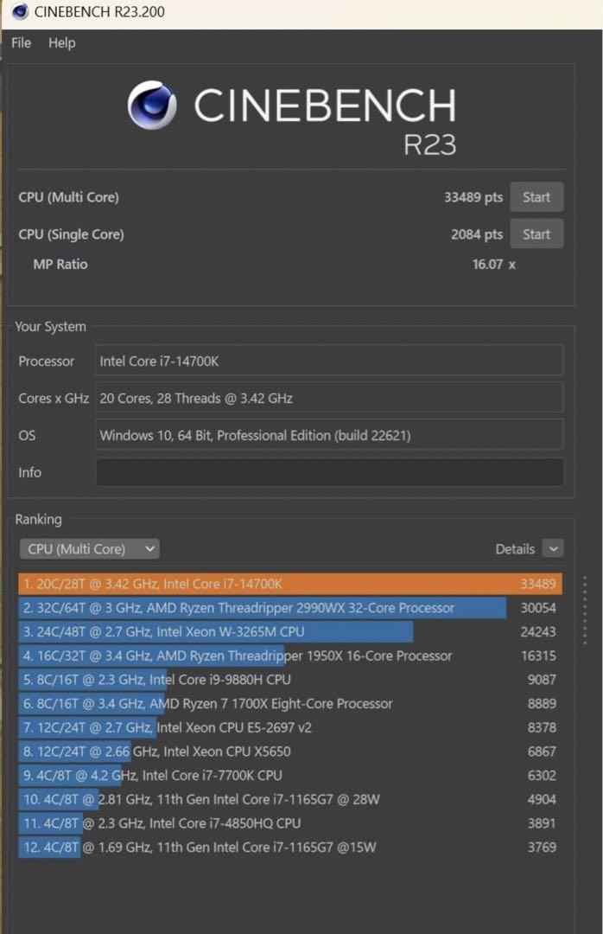Select ranking row Intel Core i9-9880H
The height and width of the screenshot is (934, 603).
coord(290,680)
